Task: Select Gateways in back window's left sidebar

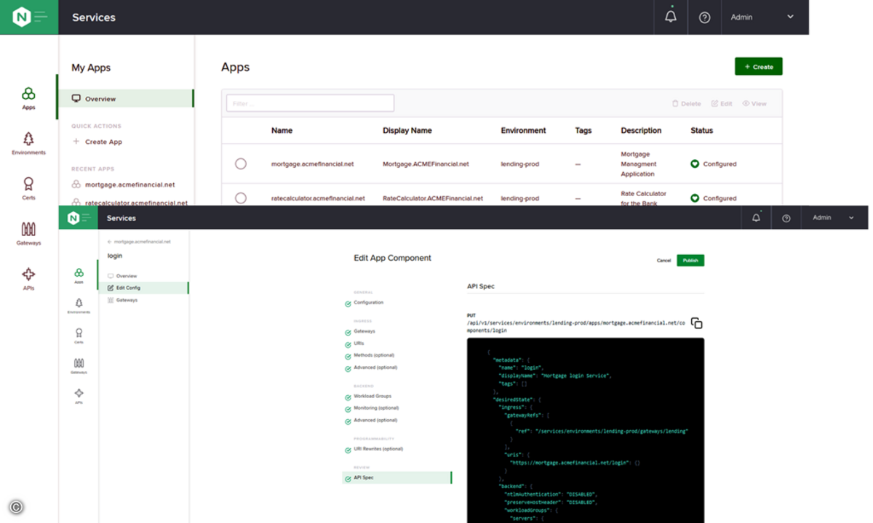Action: coord(28,234)
